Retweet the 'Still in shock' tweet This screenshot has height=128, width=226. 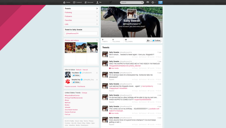point(143,57)
